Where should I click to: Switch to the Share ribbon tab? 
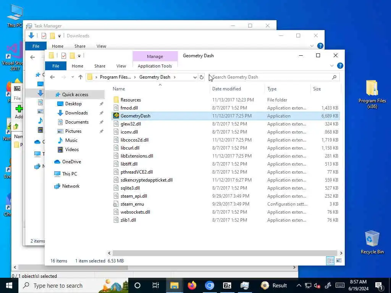coord(100,66)
